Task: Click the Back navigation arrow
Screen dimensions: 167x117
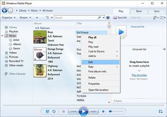Action: tap(4, 10)
